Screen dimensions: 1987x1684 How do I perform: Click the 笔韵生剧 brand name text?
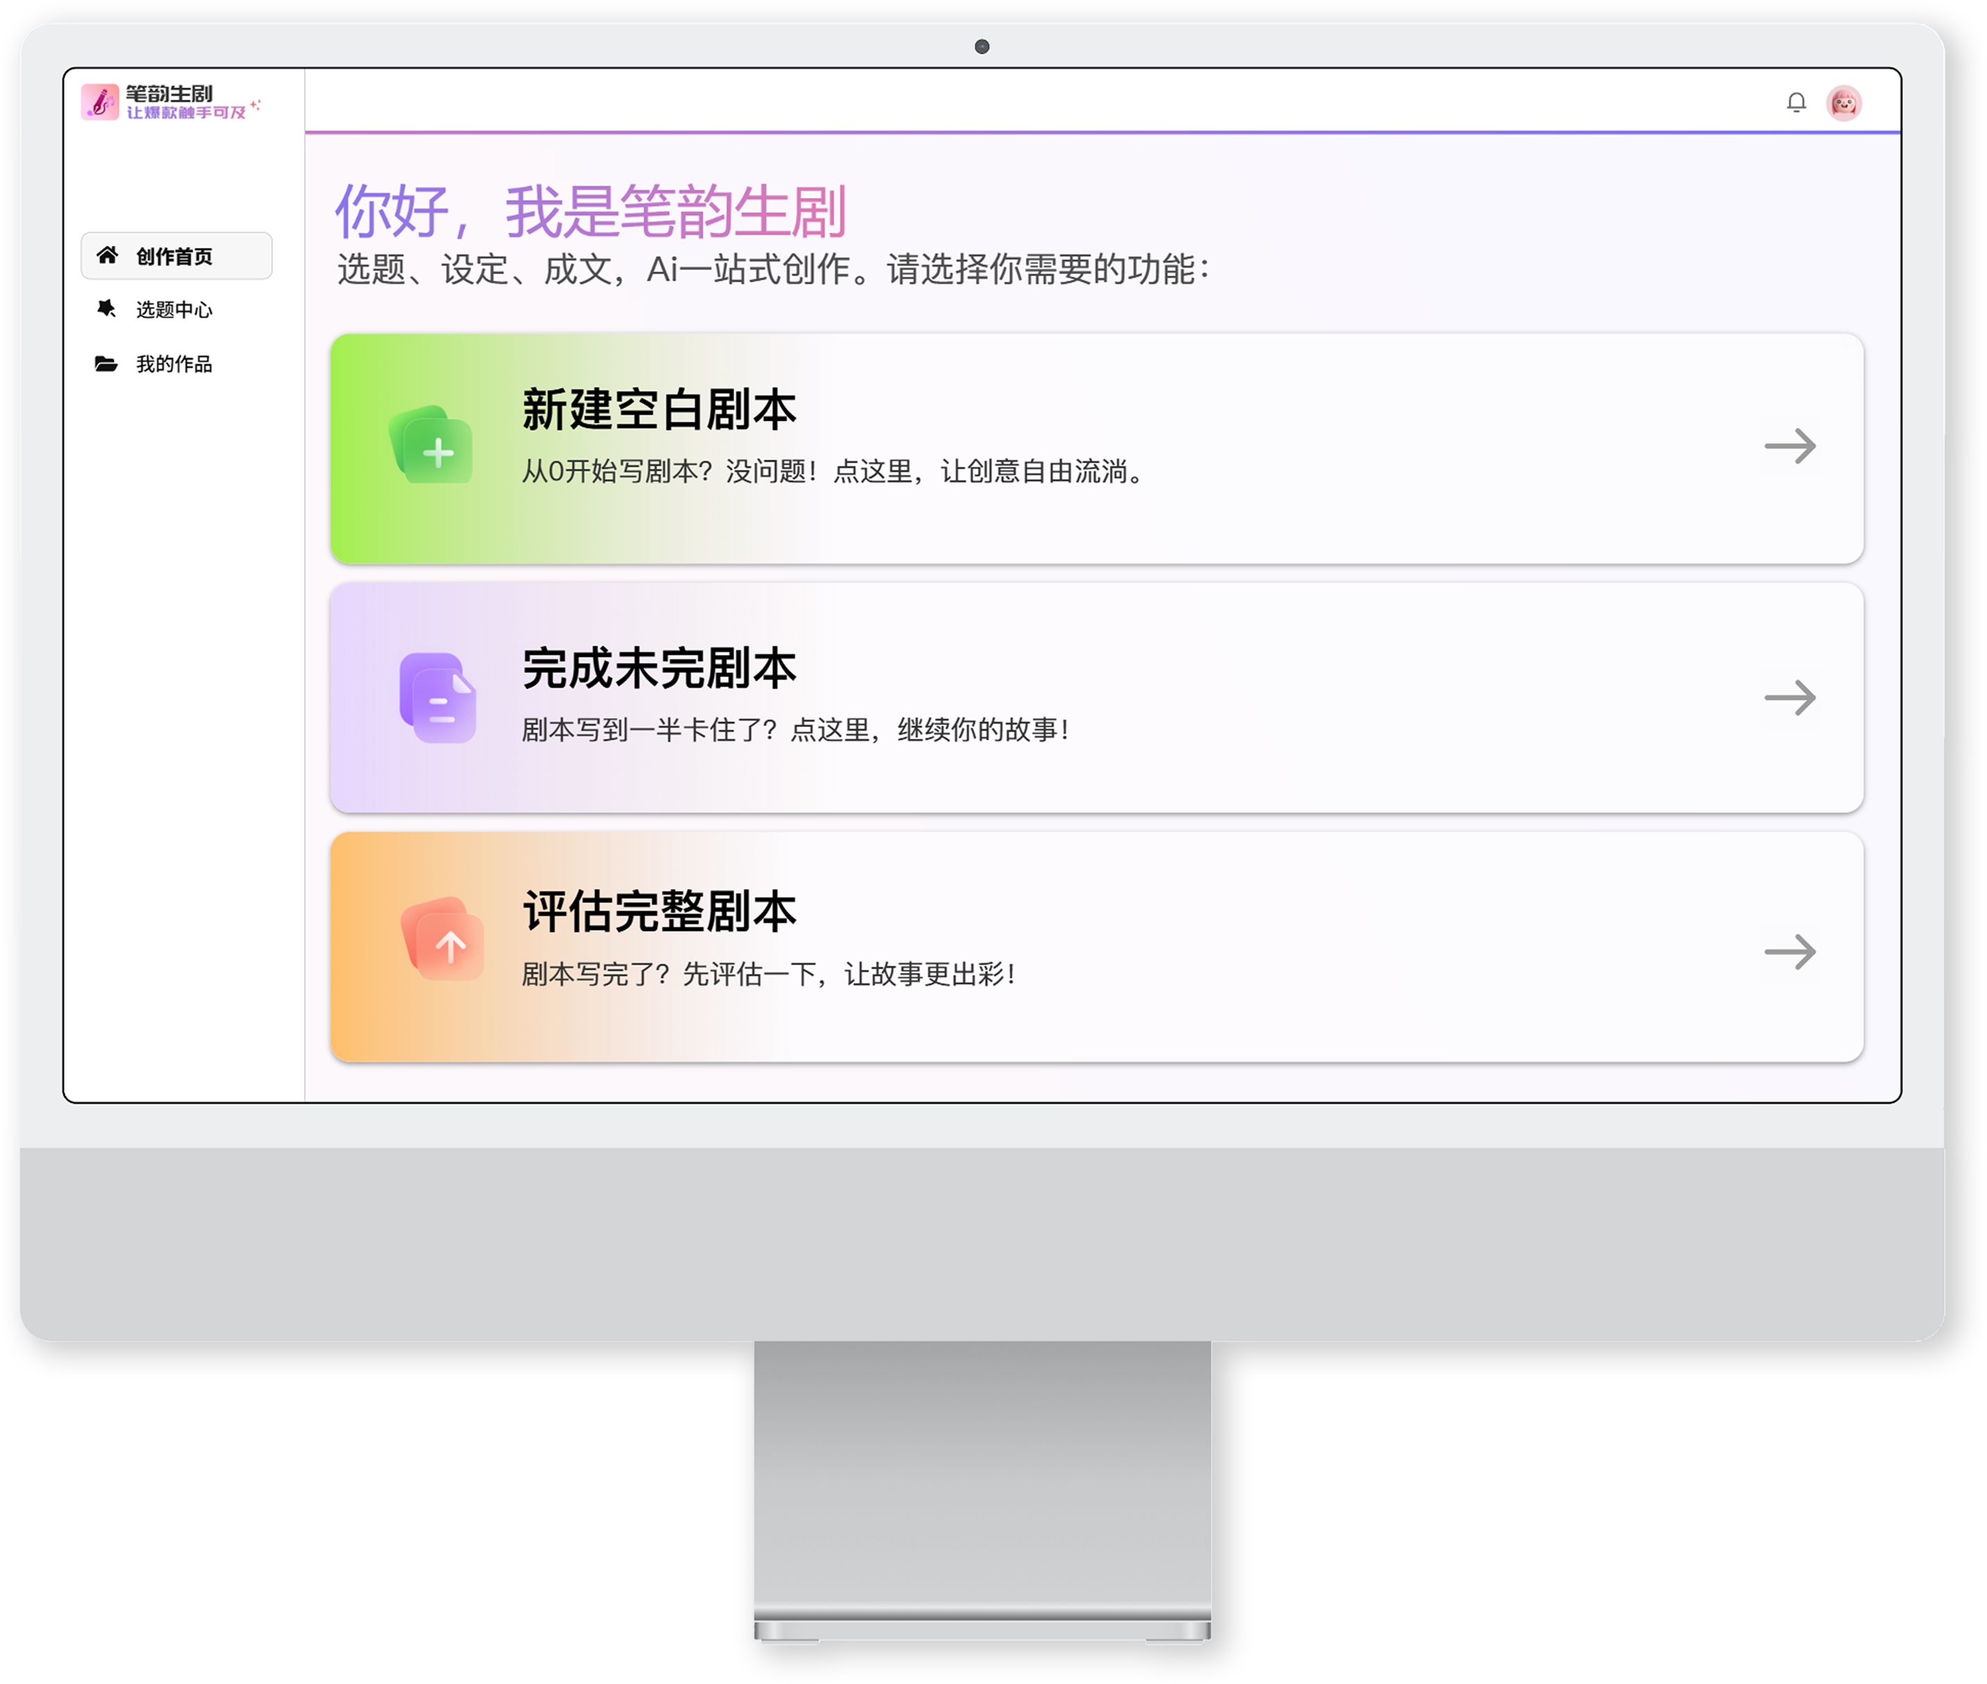(x=169, y=94)
